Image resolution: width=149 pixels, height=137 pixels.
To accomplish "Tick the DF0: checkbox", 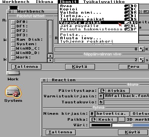I will tap(13, 22).
